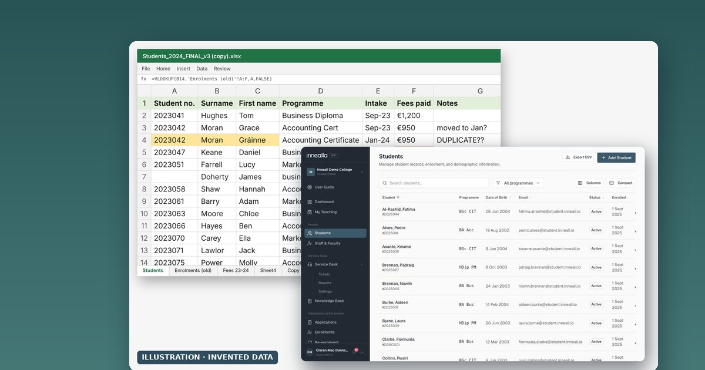Select row 4 header in the spreadsheet
The height and width of the screenshot is (370, 705).
144,140
